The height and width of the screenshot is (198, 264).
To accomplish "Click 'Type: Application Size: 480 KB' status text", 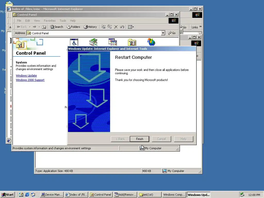I will coord(54,171).
